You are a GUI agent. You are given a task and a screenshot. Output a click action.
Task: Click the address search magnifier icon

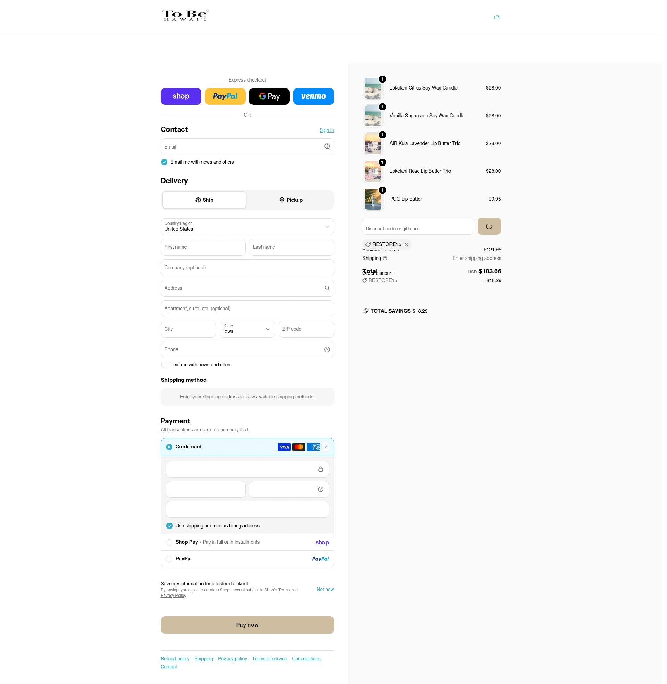pyautogui.click(x=327, y=288)
